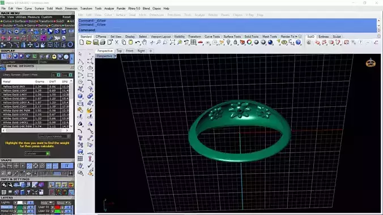Click the Help question mark icon
Image resolution: width=383 pixels, height=215 pixels.
click(298, 42)
